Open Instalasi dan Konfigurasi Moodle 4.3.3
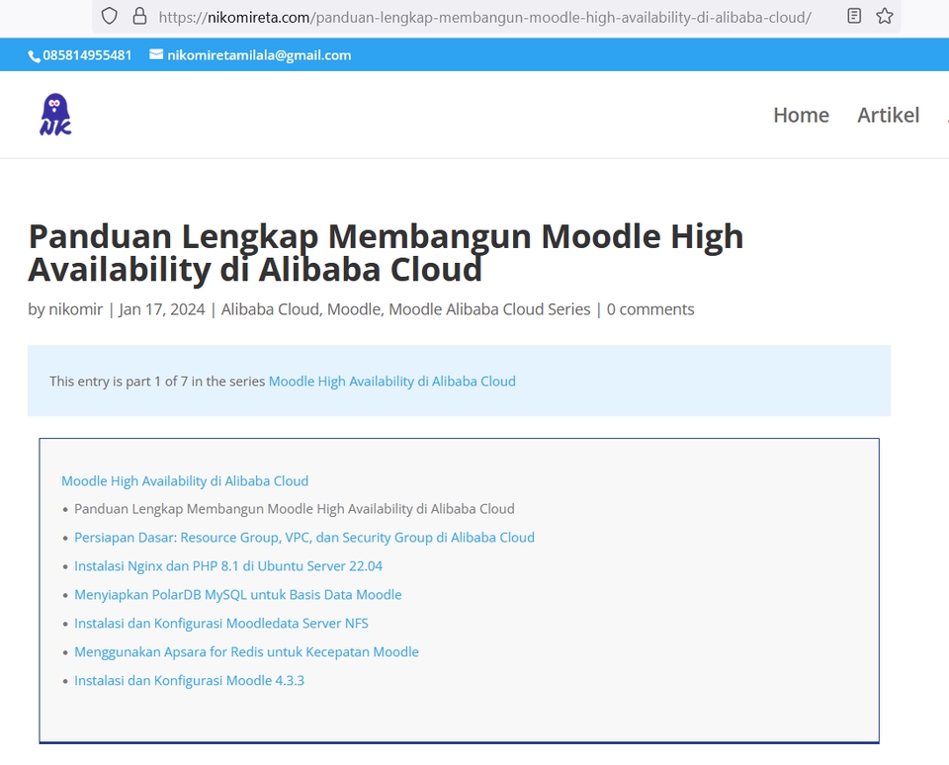 [x=189, y=680]
